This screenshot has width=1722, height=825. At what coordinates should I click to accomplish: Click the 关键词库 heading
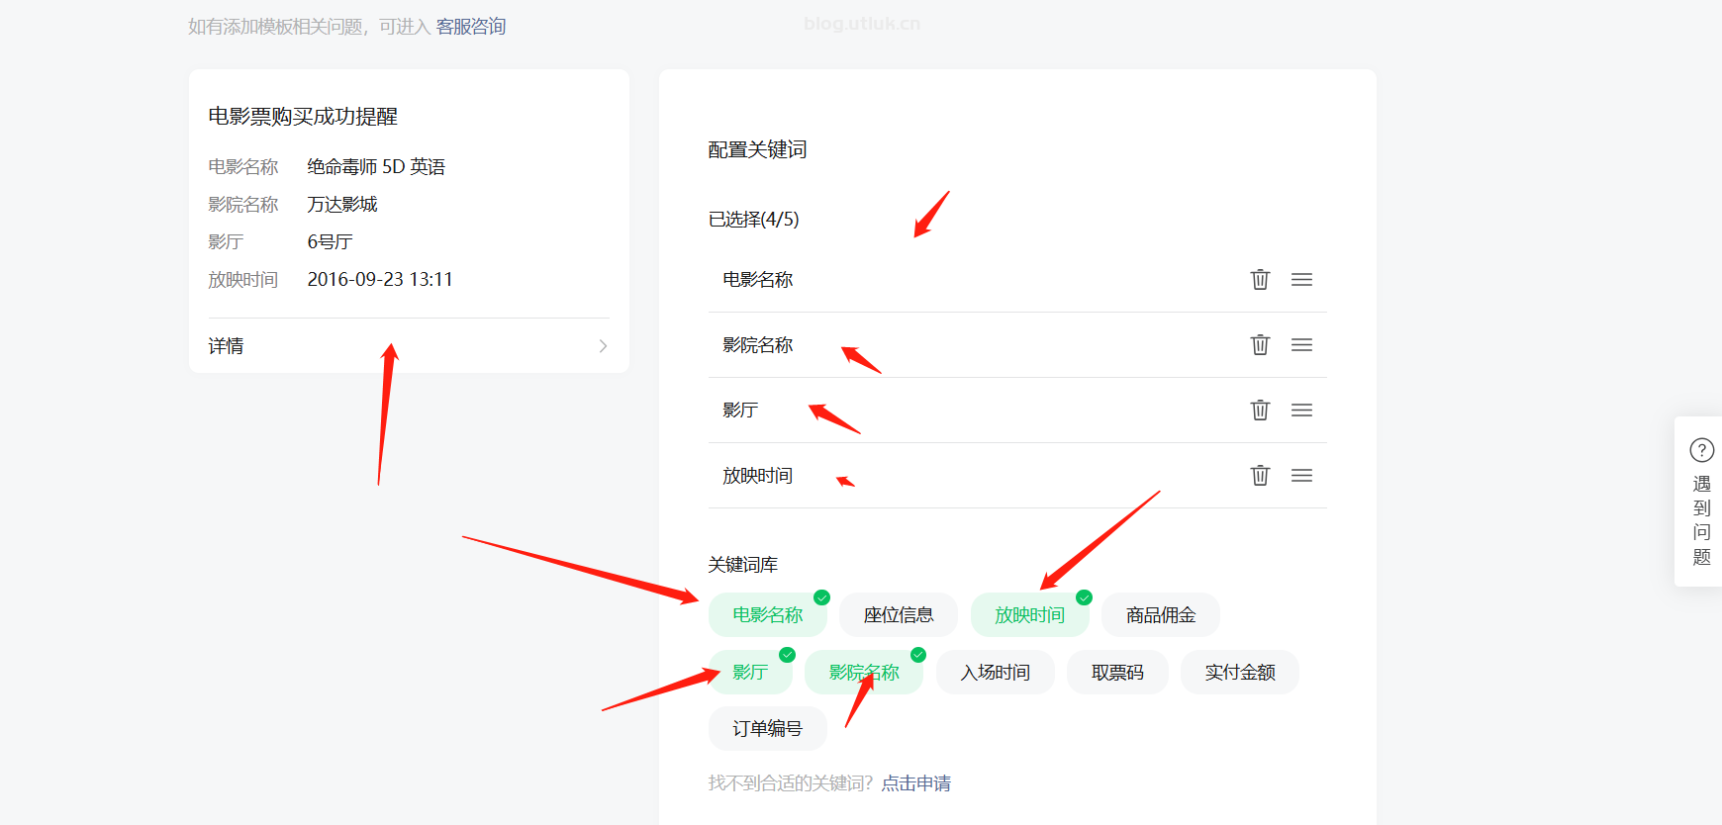tap(743, 565)
